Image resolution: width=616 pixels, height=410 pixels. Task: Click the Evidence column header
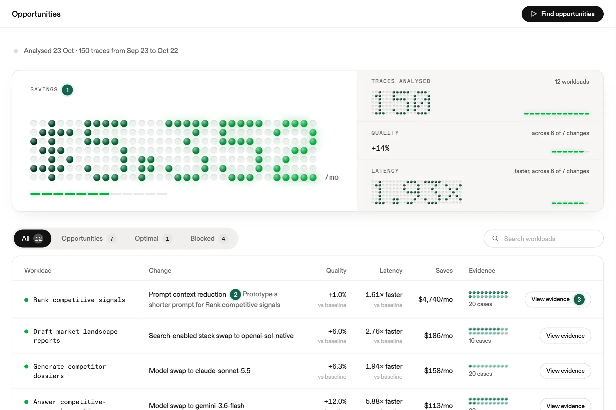coord(482,271)
